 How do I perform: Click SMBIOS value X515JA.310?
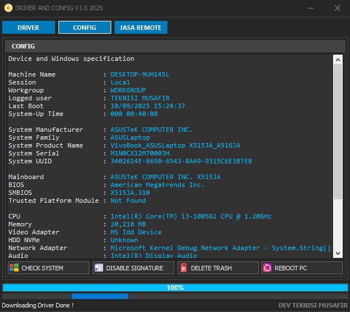(130, 193)
